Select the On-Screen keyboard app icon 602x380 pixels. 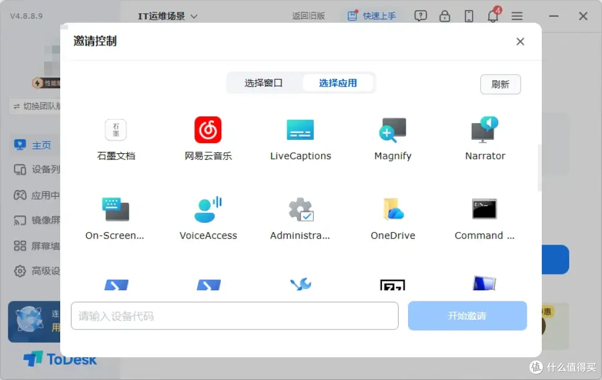click(x=115, y=209)
